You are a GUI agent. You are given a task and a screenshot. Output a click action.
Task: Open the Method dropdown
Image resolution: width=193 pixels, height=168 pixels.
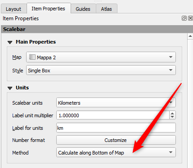coord(116,152)
